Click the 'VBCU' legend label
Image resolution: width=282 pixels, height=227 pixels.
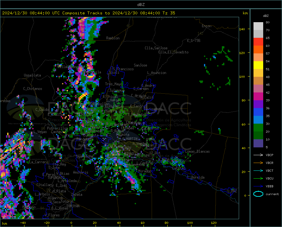[269, 179]
